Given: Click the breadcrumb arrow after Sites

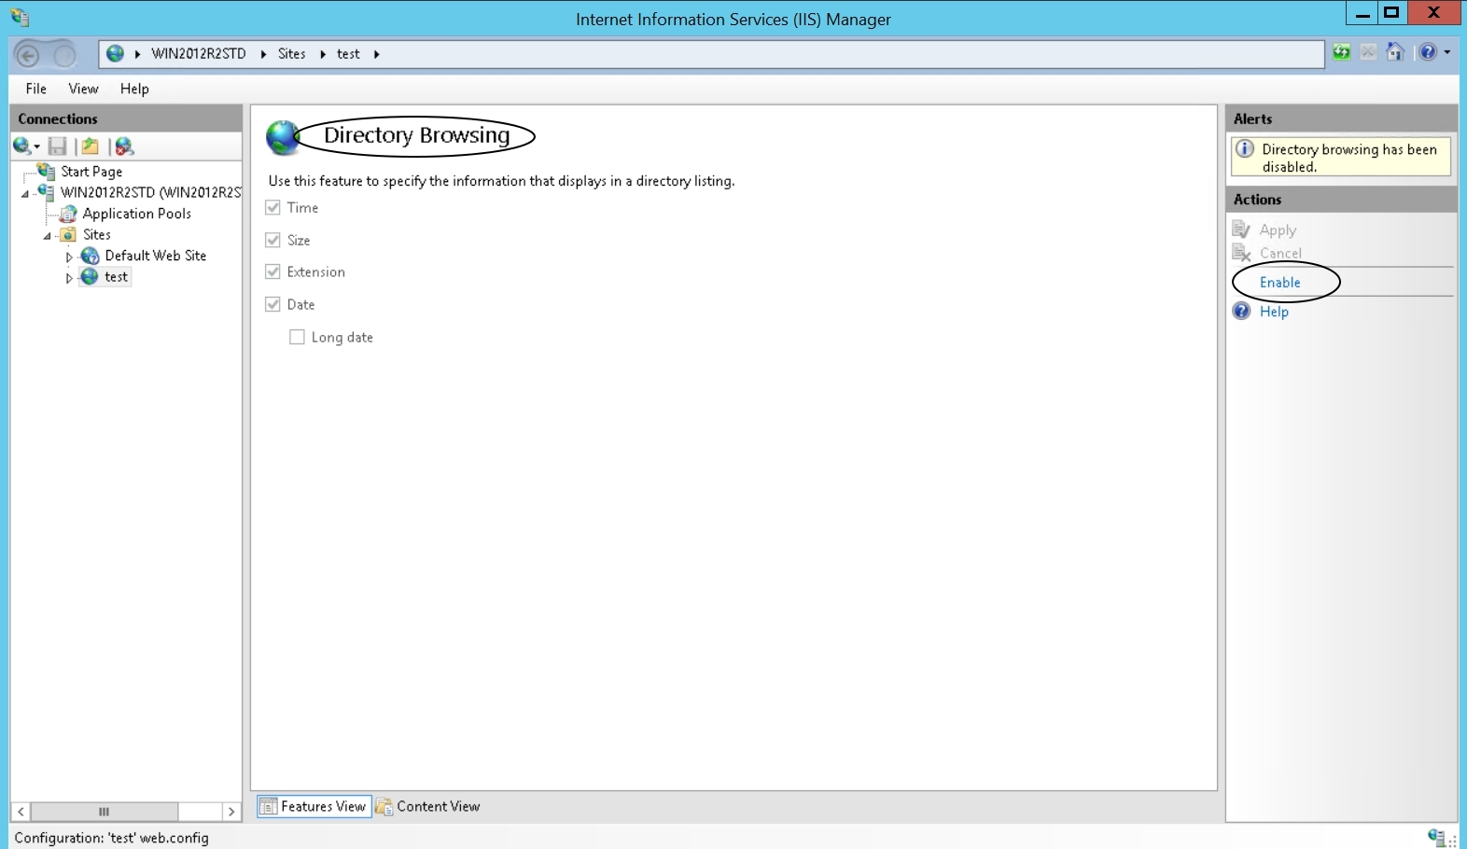Looking at the screenshot, I should pos(323,54).
